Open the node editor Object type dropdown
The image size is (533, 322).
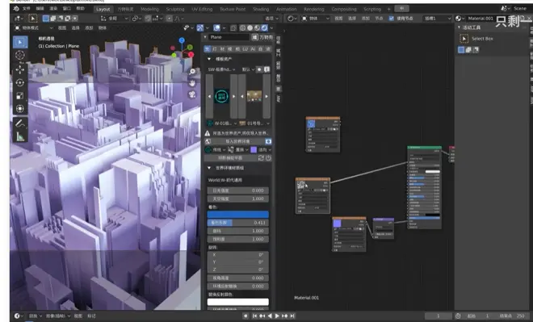pos(316,19)
